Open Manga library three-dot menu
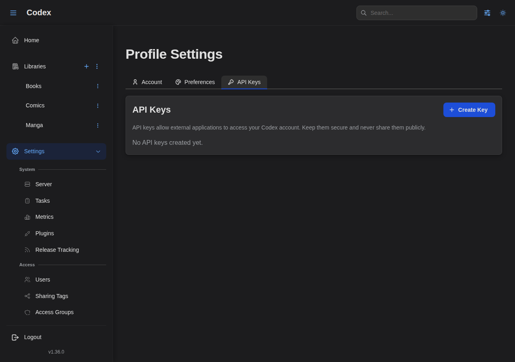 97,125
